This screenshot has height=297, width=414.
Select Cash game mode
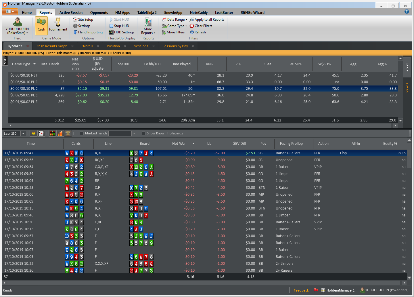(x=41, y=26)
